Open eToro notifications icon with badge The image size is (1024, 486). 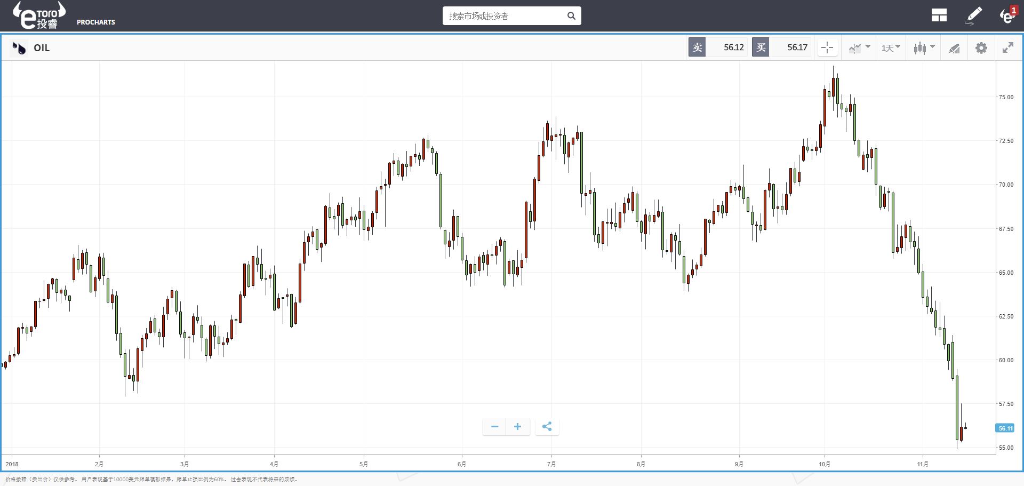point(1008,15)
